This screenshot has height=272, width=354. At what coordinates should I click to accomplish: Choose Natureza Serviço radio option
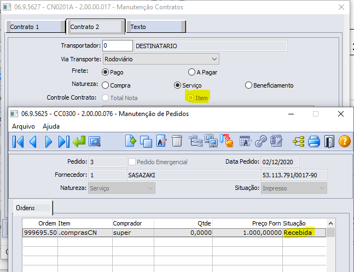[x=177, y=85]
